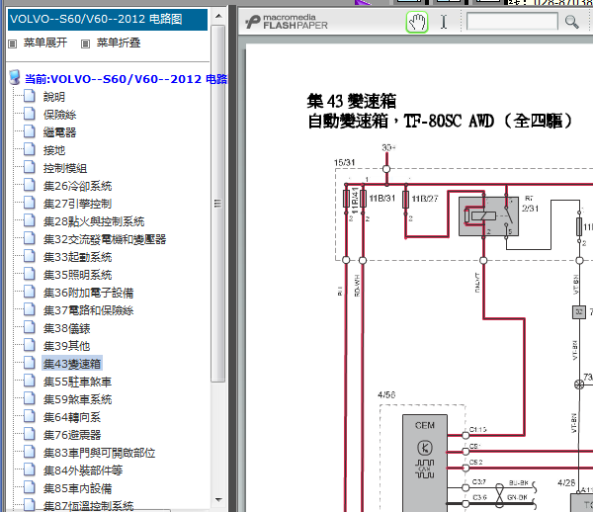Open the root node 当前:VOLVO--S60/V60--2012
Viewport: 593px width, 512px height.
[126, 79]
